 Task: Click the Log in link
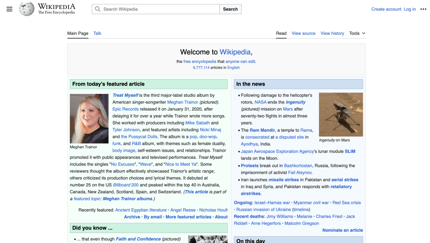pyautogui.click(x=409, y=9)
